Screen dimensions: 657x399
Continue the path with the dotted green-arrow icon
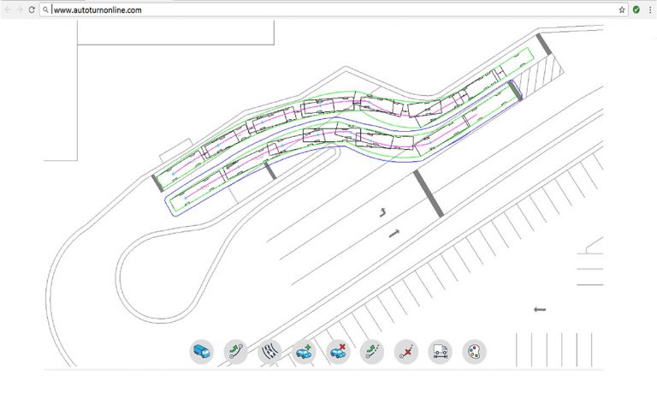371,352
